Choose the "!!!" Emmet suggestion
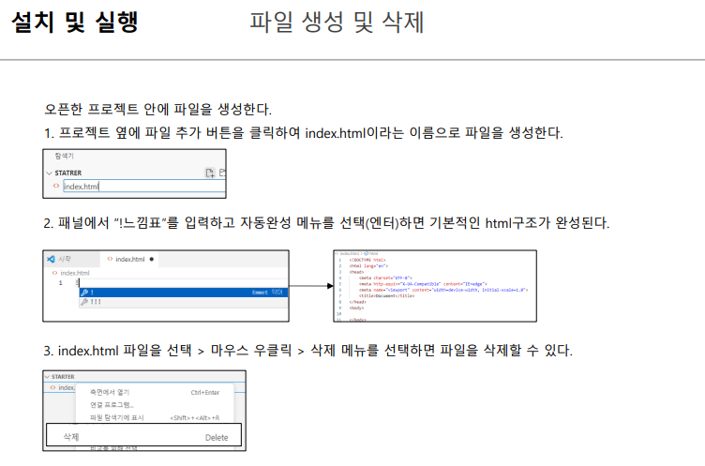 click(184, 302)
